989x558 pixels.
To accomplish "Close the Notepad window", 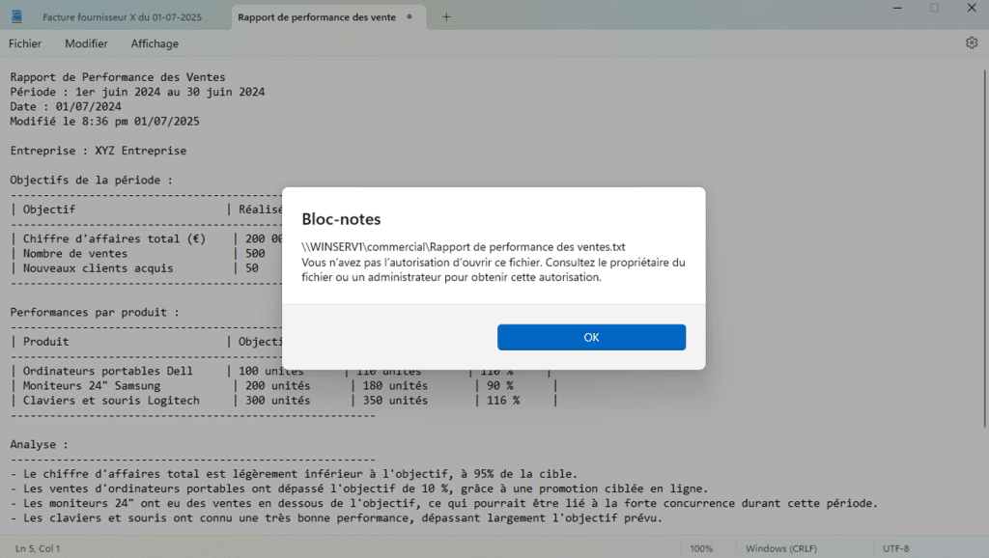I will tap(971, 8).
